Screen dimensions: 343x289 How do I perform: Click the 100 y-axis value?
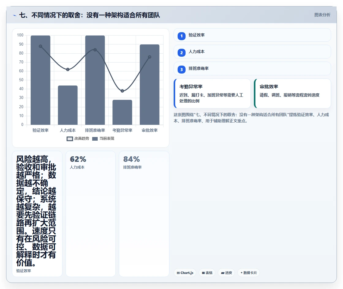(x=20, y=35)
